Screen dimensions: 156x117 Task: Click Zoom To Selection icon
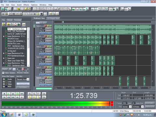coord(30,97)
